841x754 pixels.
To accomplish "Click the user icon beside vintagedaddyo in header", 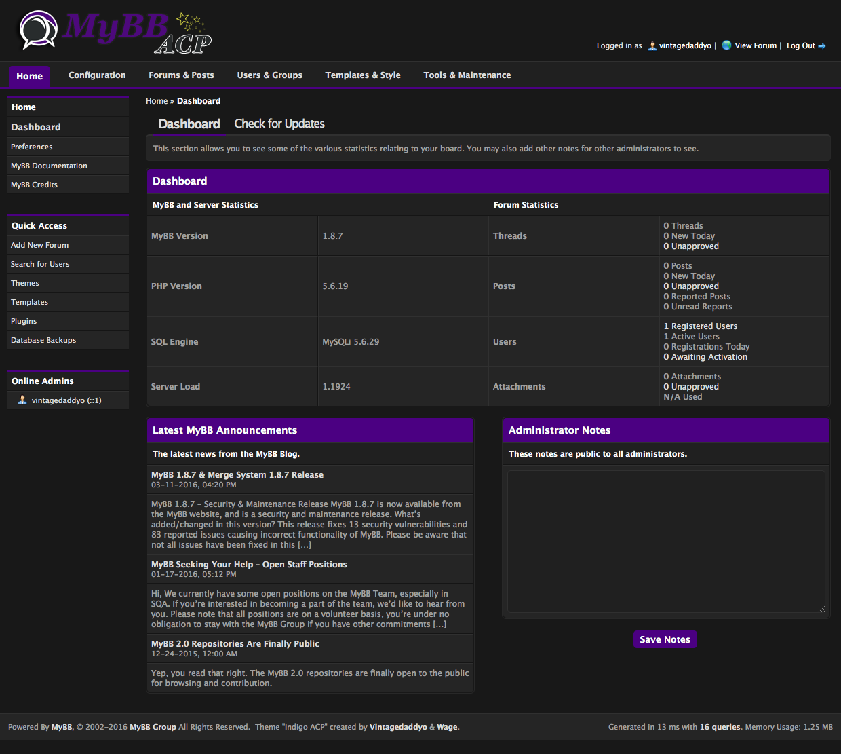I will 652,46.
